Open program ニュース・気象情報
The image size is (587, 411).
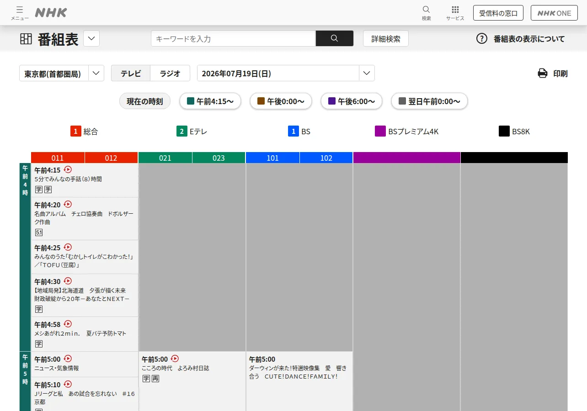pos(57,368)
